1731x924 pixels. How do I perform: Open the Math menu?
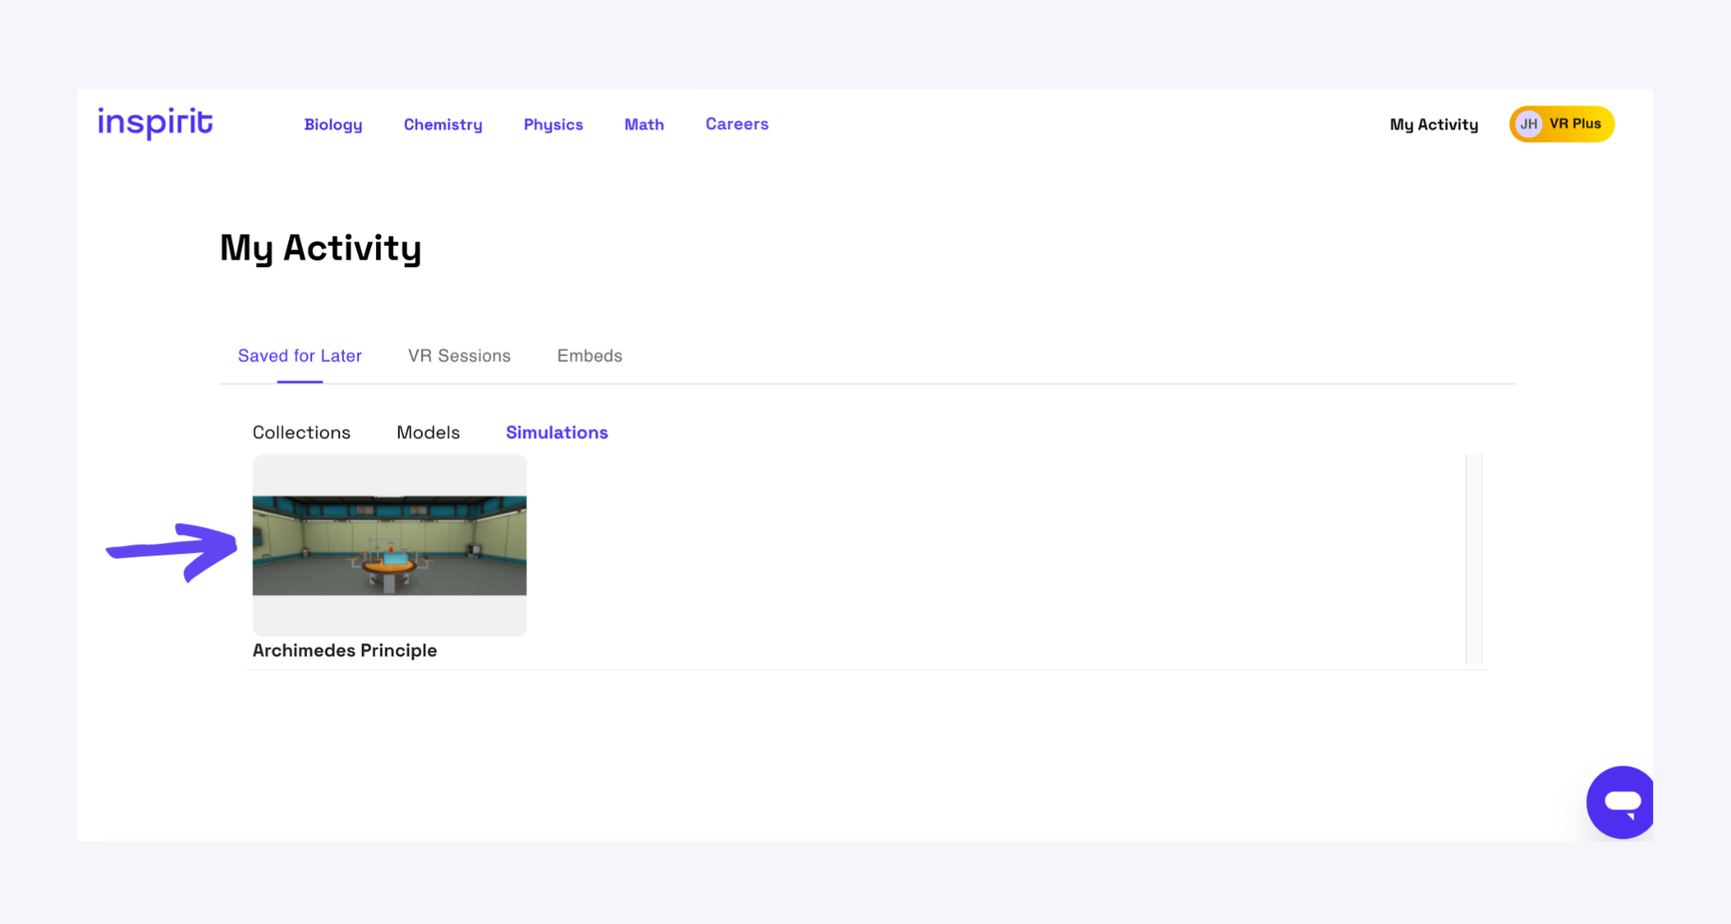pos(644,124)
